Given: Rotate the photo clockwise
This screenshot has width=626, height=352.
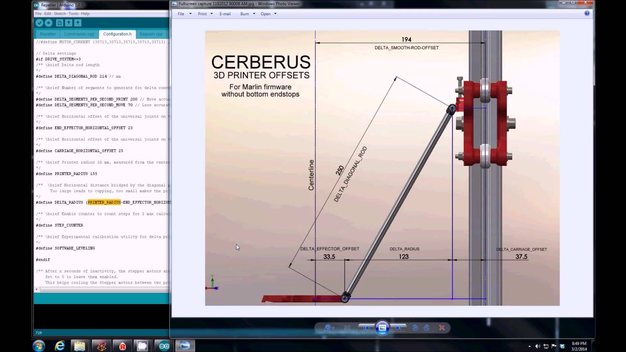Looking at the screenshot, I should [426, 328].
